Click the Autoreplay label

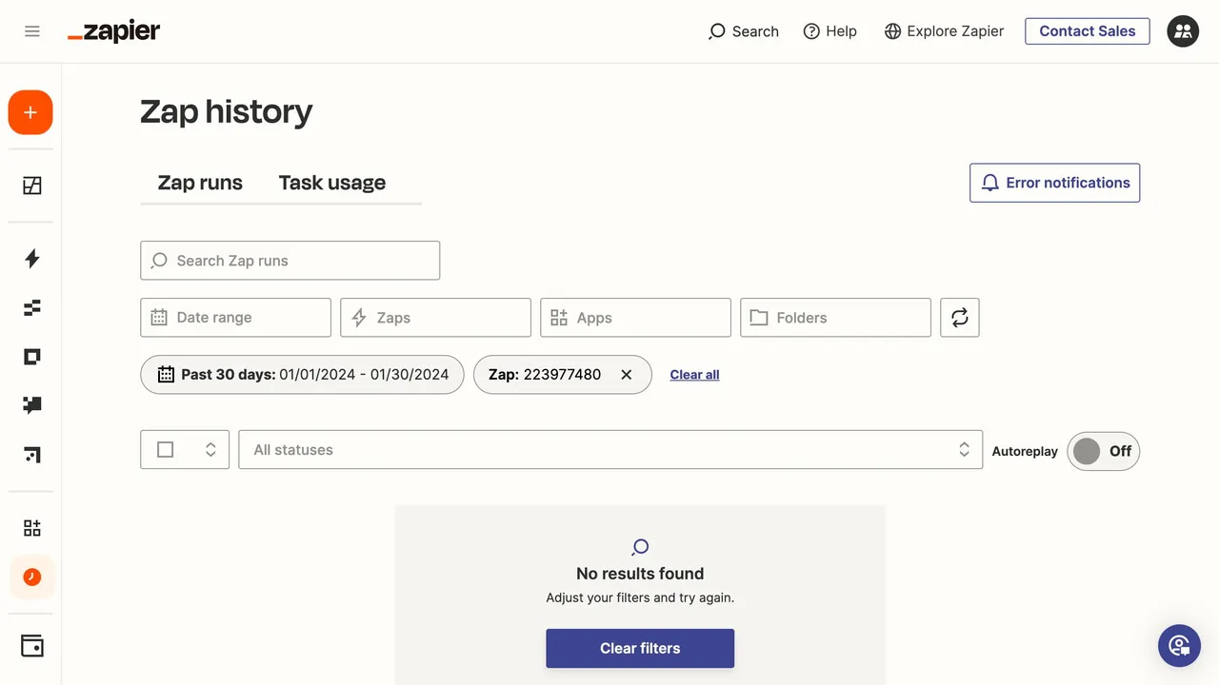point(1025,452)
